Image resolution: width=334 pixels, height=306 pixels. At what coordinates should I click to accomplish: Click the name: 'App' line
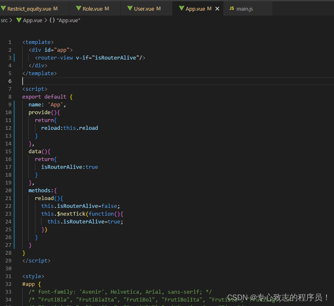pyautogui.click(x=47, y=105)
